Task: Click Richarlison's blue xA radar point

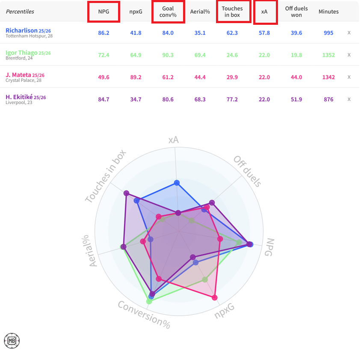Action: [177, 183]
